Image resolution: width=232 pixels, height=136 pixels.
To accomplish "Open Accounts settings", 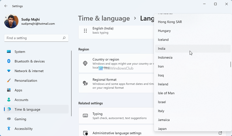I will pyautogui.click(x=22, y=100).
